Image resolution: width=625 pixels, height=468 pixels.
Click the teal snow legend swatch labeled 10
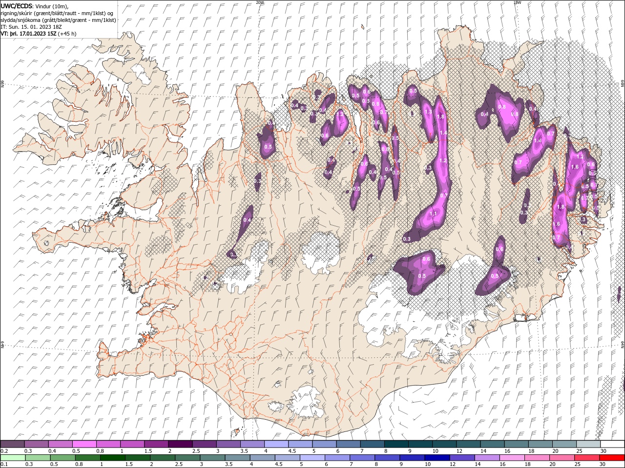pos(444,444)
